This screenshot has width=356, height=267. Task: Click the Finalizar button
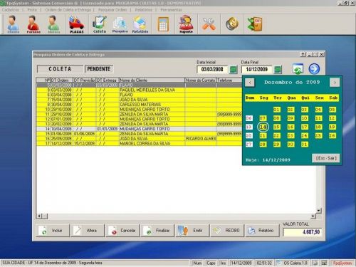tap(157, 231)
